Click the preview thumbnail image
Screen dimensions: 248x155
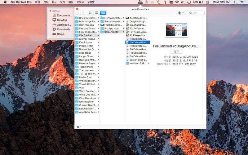[x=176, y=30]
